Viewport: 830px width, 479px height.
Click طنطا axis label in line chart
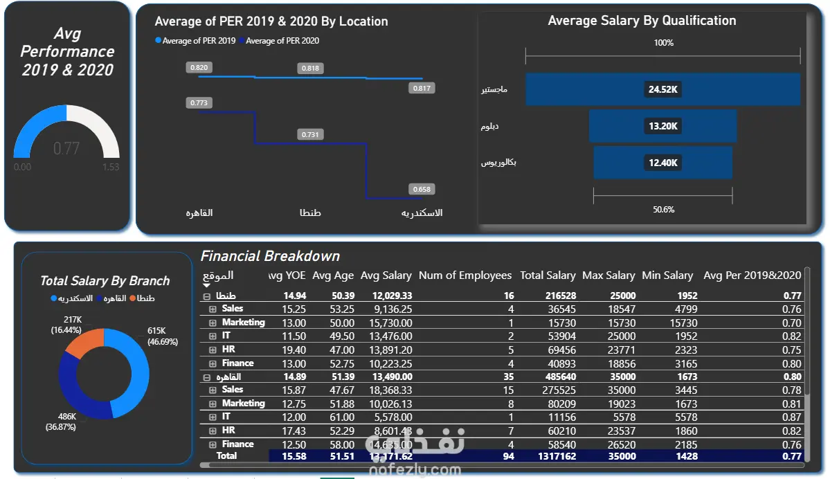[310, 213]
